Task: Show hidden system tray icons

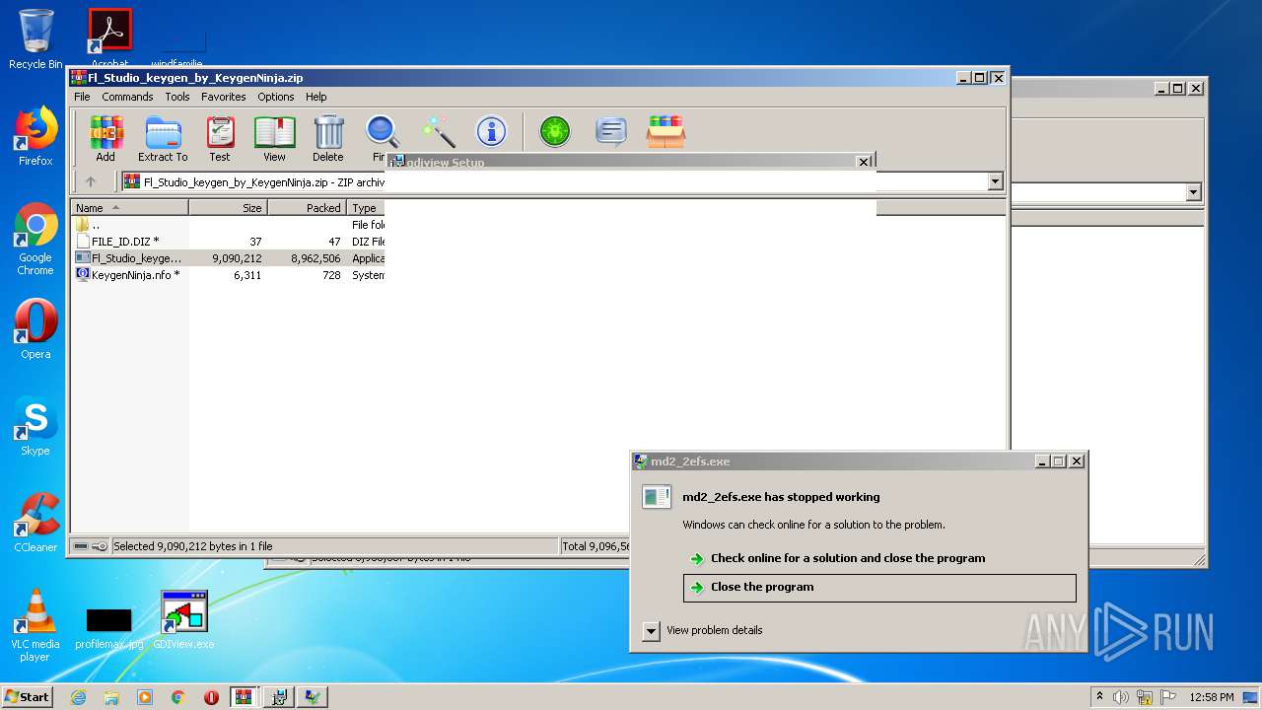Action: coord(1099,696)
